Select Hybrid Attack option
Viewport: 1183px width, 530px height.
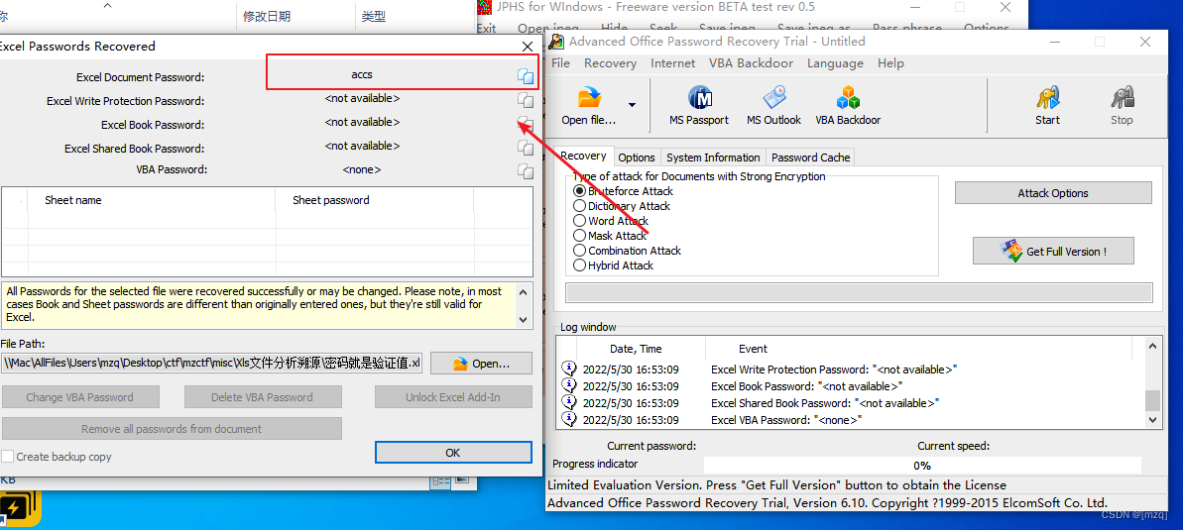point(579,265)
